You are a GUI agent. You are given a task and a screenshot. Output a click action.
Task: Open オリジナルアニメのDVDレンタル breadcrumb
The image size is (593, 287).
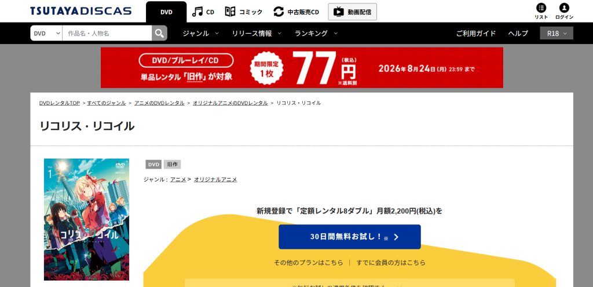pos(230,103)
